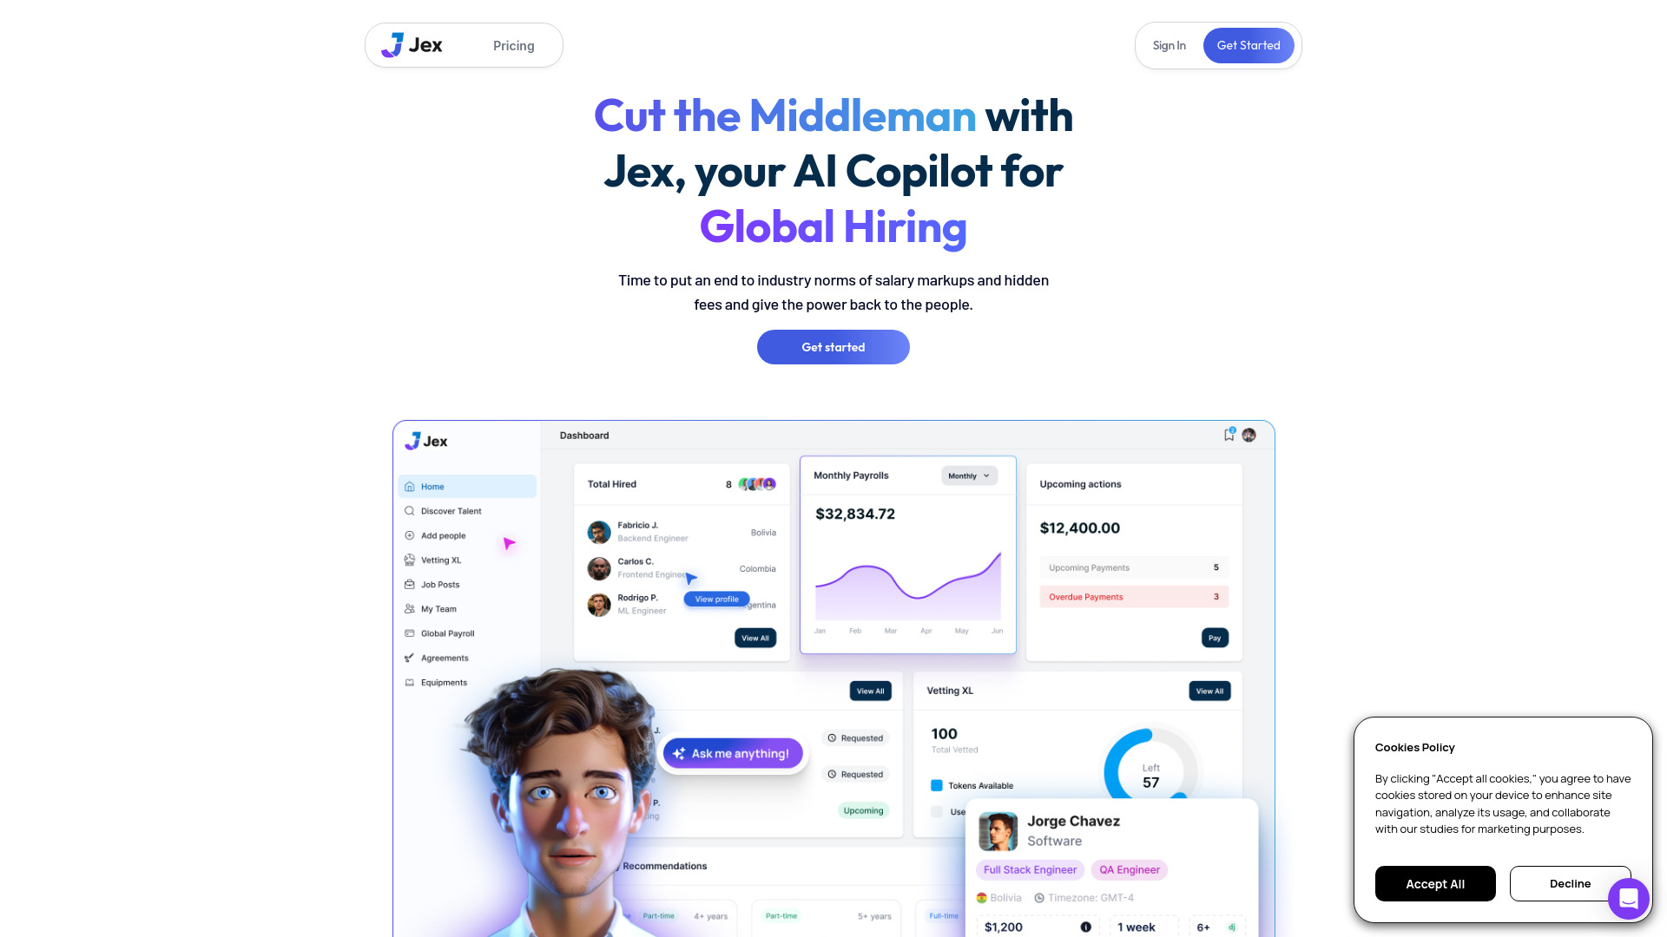The image size is (1667, 937).
Task: Expand the Vetting XL View All
Action: (1209, 691)
